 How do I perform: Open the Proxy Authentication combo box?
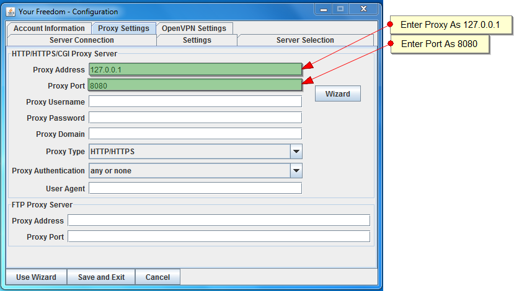tap(195, 170)
